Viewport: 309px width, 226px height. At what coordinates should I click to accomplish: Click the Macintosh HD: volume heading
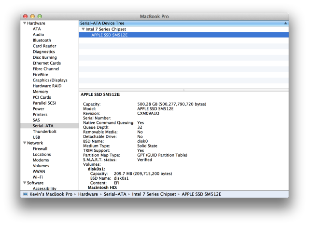coord(102,187)
